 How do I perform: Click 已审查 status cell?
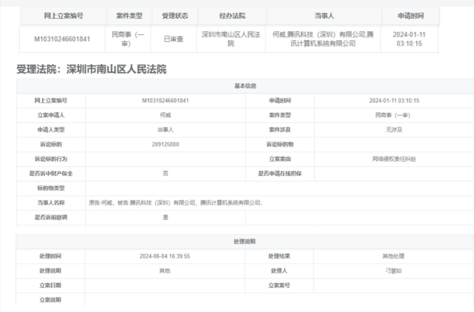click(x=173, y=39)
